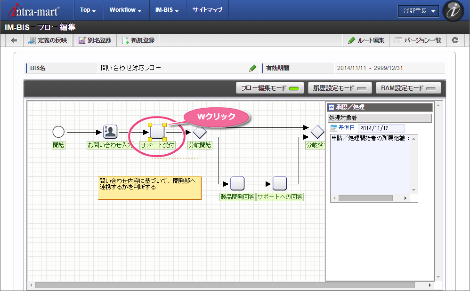470x291 pixels.
Task: Click right arrow of target list scrollbar
Action: click(x=405, y=198)
